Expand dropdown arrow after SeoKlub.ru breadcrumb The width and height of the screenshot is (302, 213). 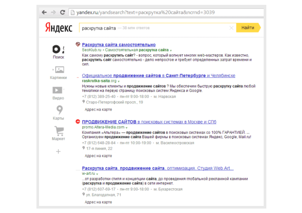(171, 50)
